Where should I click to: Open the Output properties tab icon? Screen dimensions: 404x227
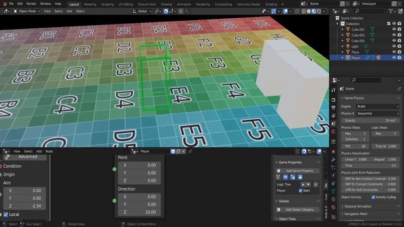pos(333,108)
